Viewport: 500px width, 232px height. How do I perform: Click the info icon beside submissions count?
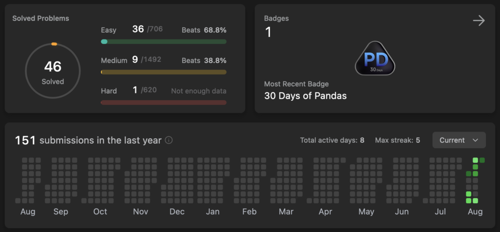click(x=168, y=140)
